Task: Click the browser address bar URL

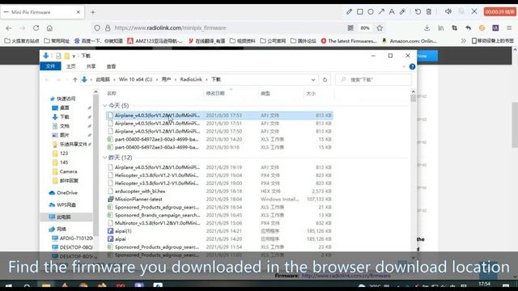Action: [x=170, y=28]
